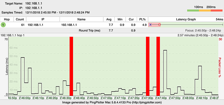Click the hop 1 Min cell 0.9

tap(122, 25)
